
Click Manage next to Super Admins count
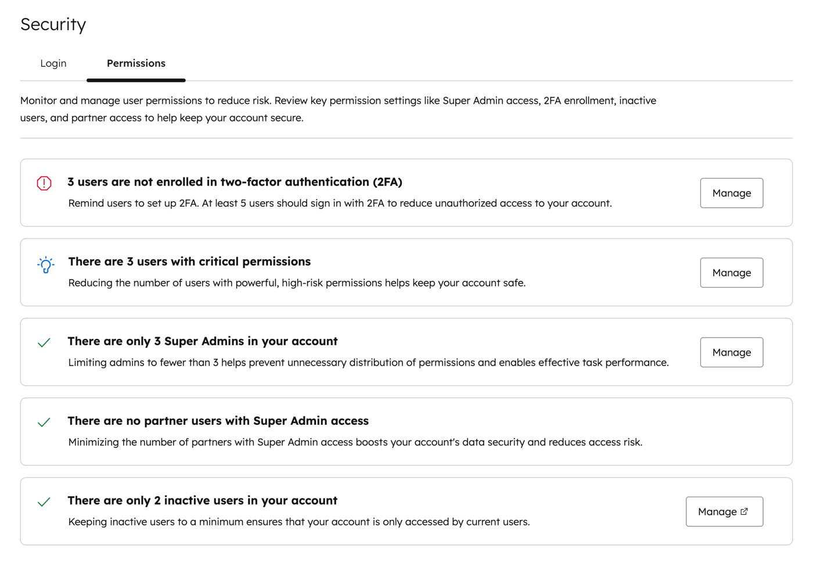[x=731, y=352]
